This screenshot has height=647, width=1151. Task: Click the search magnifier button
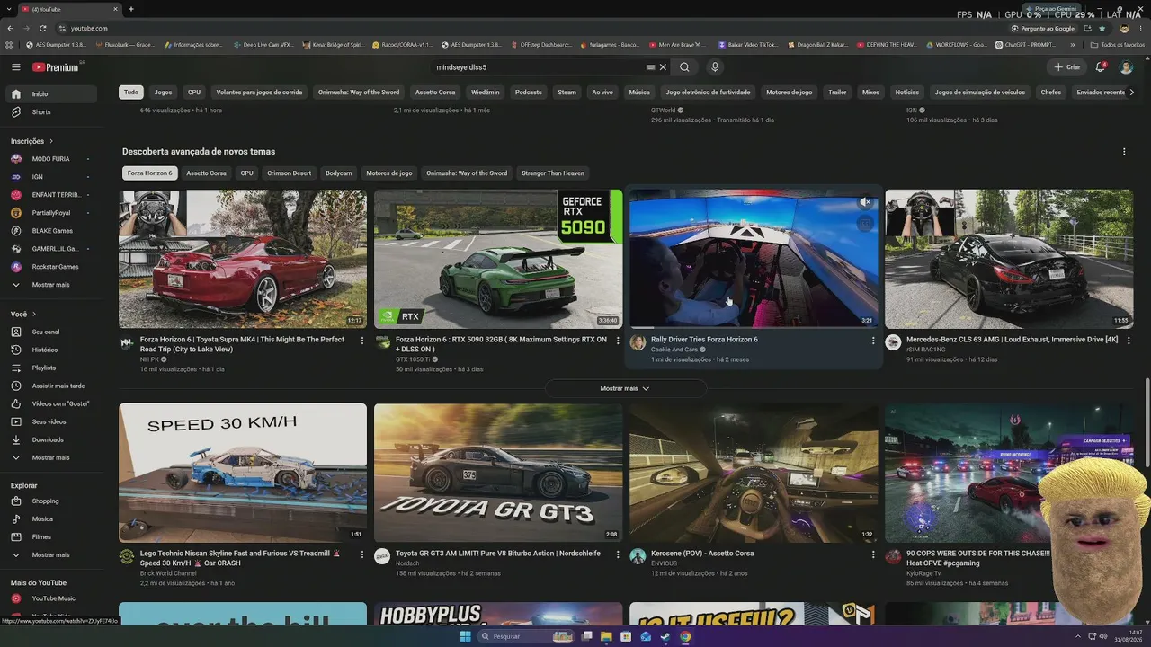tap(684, 67)
